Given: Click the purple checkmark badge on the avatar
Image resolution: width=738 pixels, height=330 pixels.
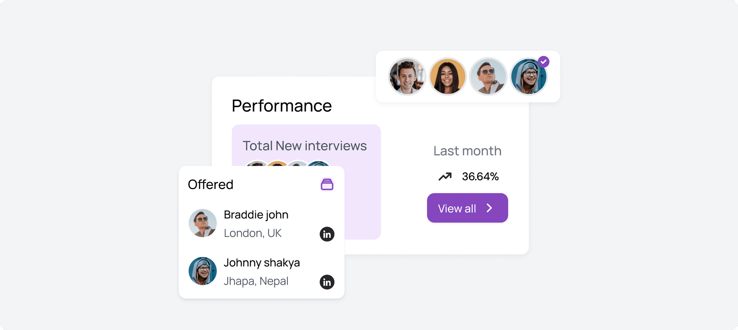Looking at the screenshot, I should [x=544, y=61].
